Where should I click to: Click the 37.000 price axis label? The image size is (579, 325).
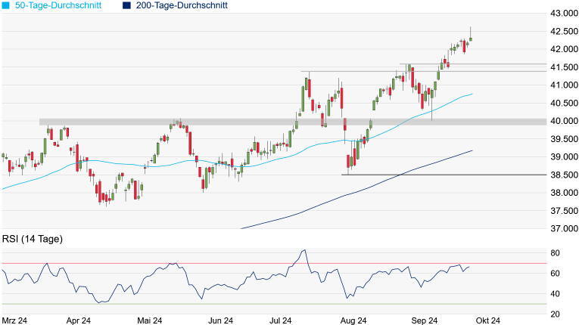(564, 229)
